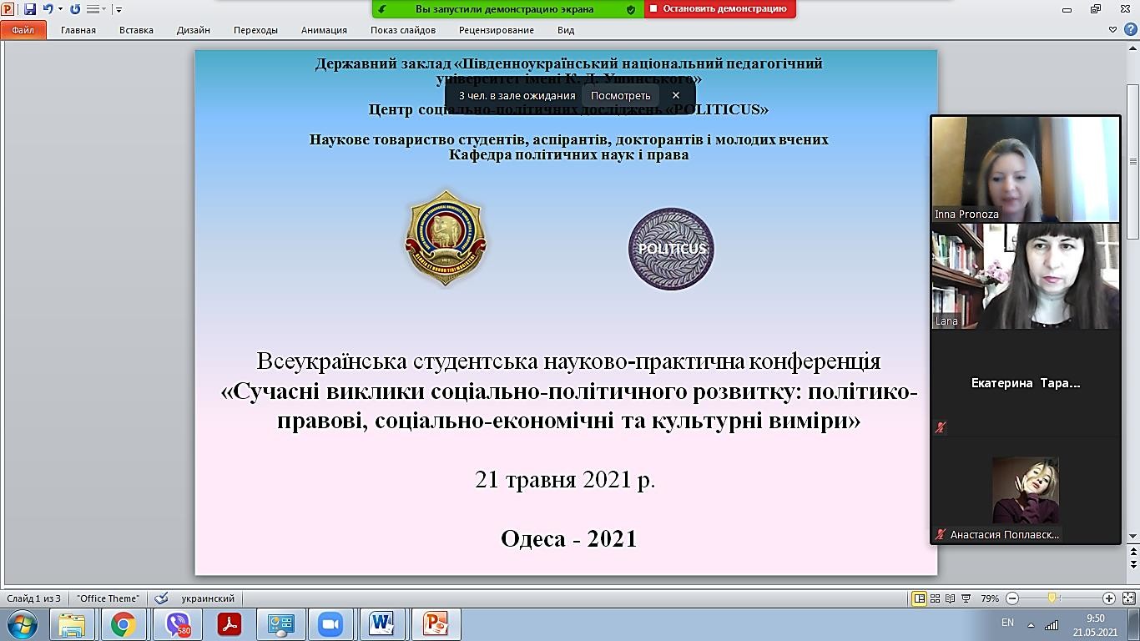The height and width of the screenshot is (641, 1140).
Task: Switch to the Показ слайдов tab
Action: (403, 30)
